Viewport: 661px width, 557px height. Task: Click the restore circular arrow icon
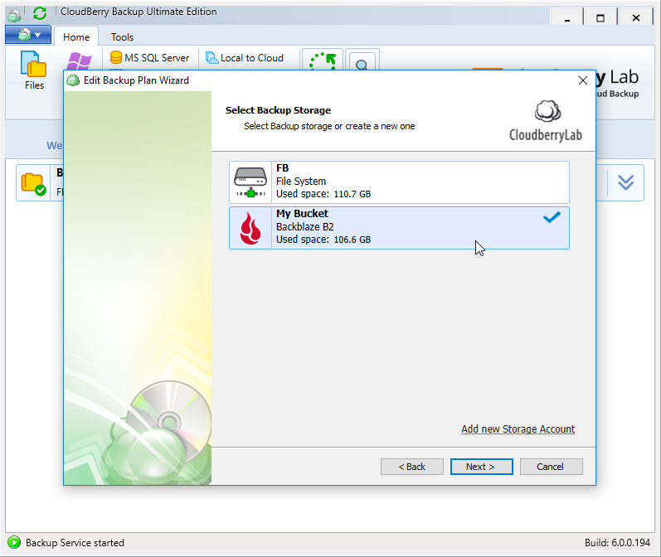[x=323, y=61]
